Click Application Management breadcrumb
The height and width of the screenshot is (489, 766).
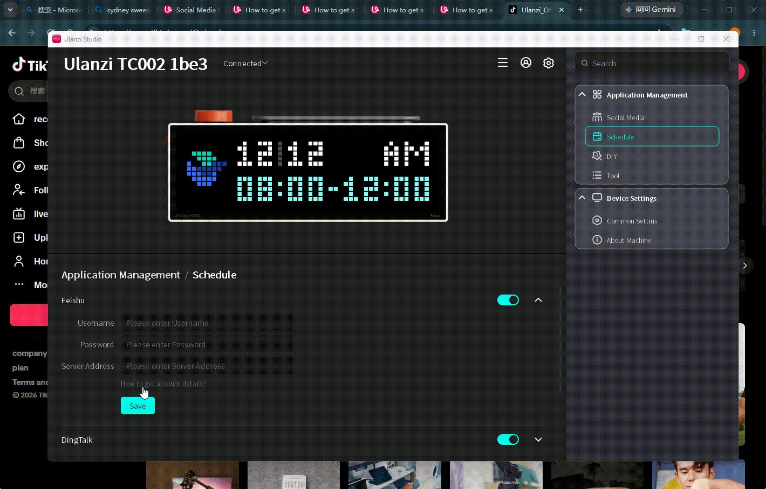click(x=121, y=275)
